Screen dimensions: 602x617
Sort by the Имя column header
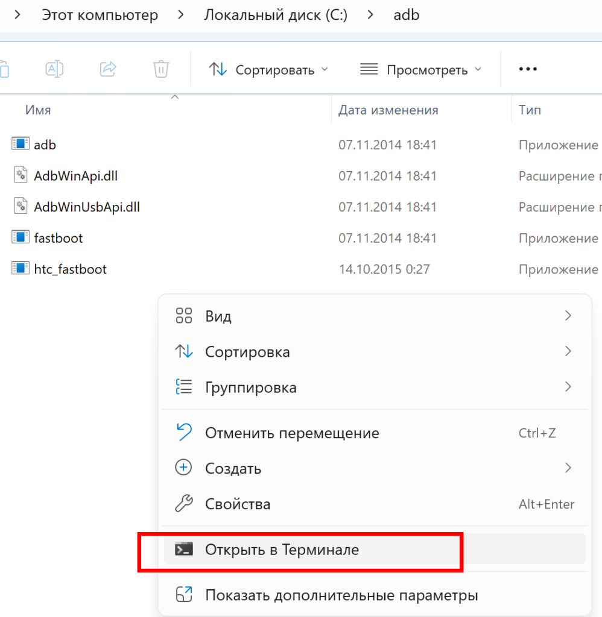[x=38, y=110]
